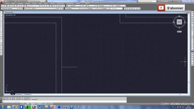Image resolution: width=194 pixels, height=109 pixels.
Task: Click the Cut icon in Standard toolbar
Action: (19, 6)
